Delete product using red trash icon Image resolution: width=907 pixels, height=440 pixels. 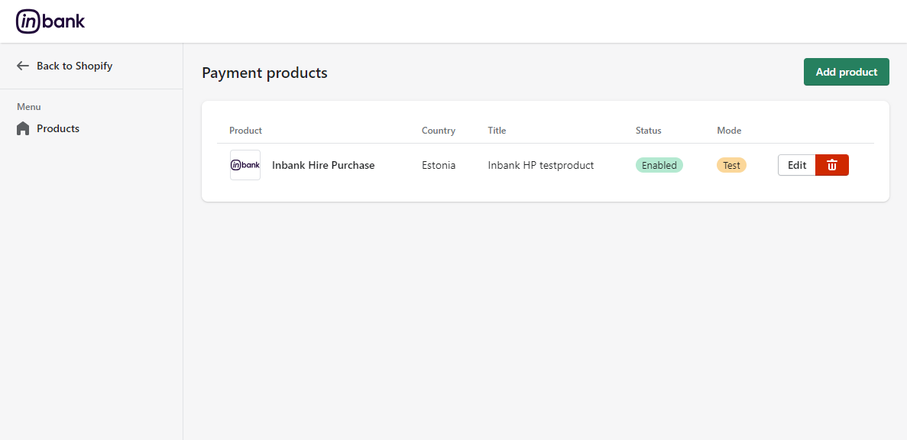pos(832,165)
